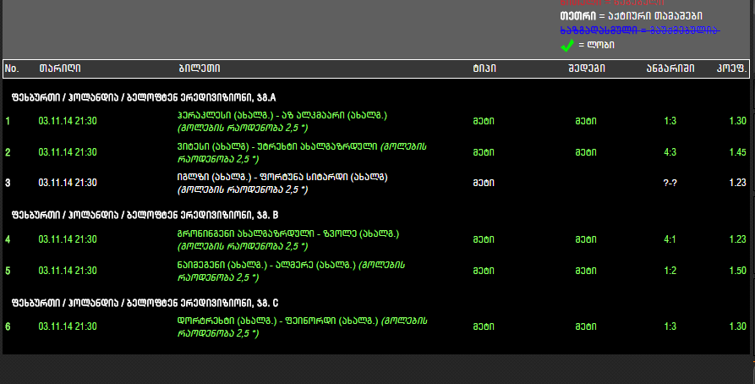Click the score 1:3 in row 1
Screen dimensions: 755x384
(670, 121)
